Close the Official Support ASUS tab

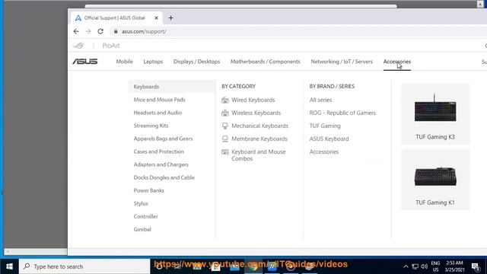click(x=156, y=18)
